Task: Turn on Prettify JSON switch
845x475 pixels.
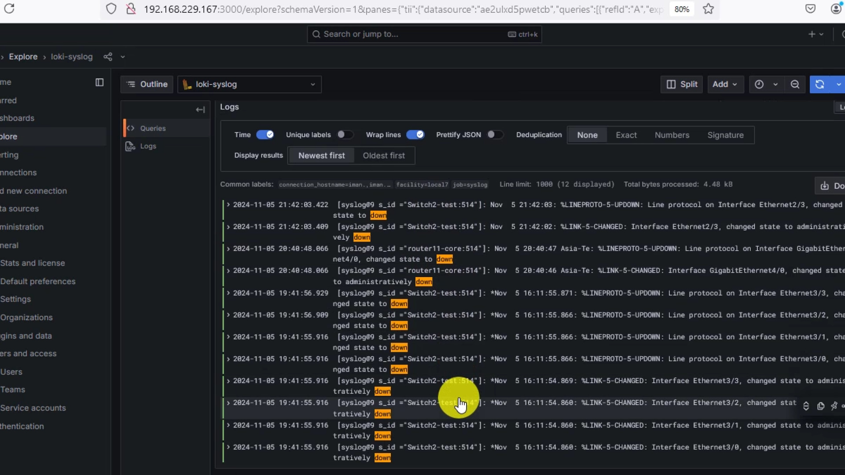Action: click(495, 135)
